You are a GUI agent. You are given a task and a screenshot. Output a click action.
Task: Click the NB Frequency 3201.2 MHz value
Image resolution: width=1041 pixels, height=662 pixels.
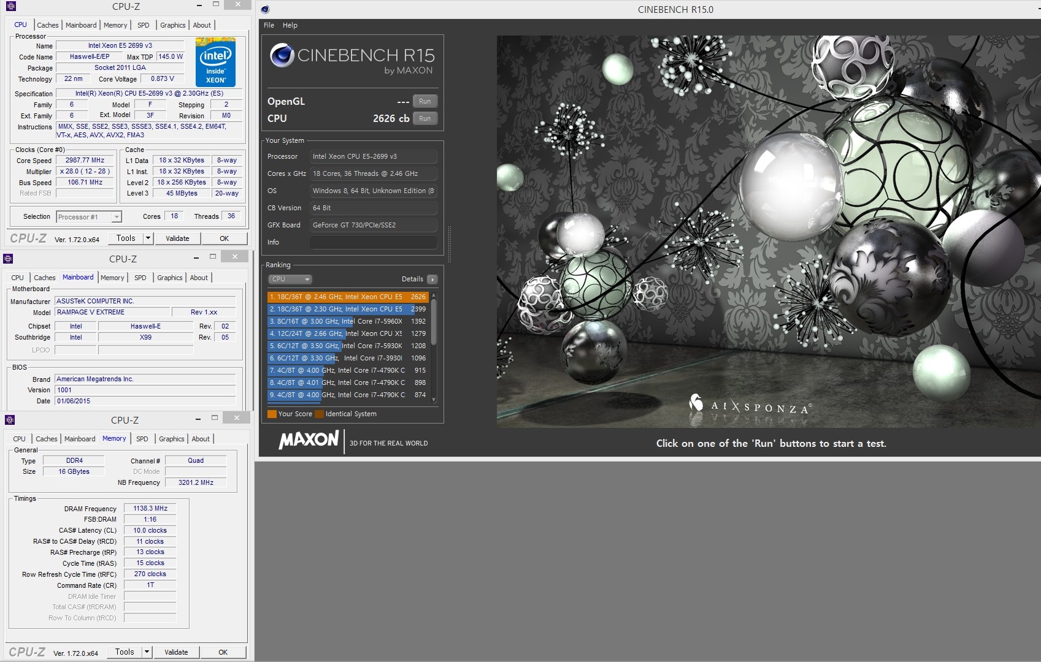[196, 482]
